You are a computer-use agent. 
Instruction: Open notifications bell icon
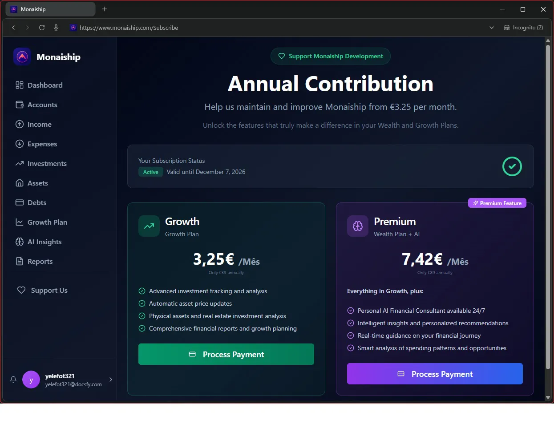13,380
